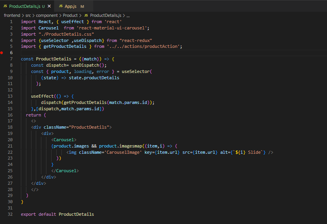Select 'frontend' in the breadcrumb
This screenshot has height=224, width=327.
(12, 15)
